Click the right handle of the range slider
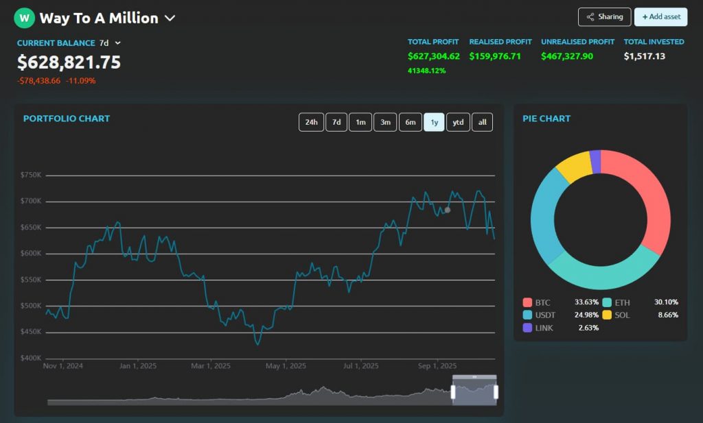This screenshot has width=703, height=423. (x=496, y=392)
